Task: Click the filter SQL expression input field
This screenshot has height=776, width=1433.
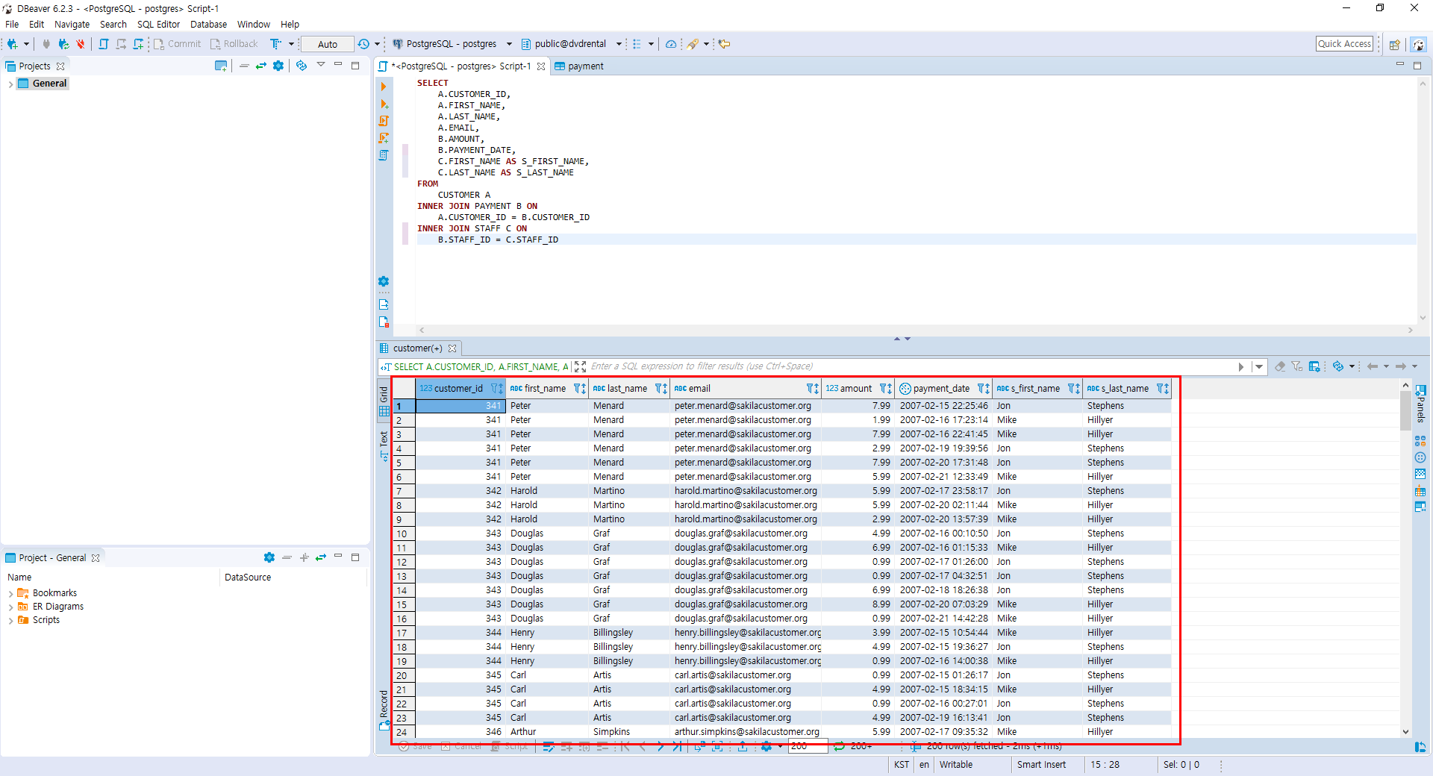Action: coord(911,366)
